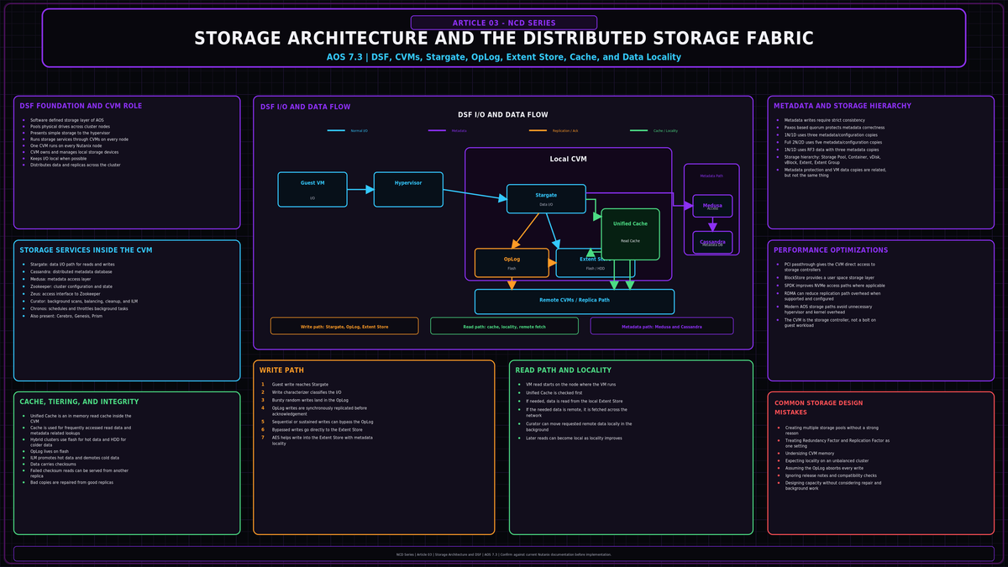Screen dimensions: 1008x567
Task: Click 'Metadata path: Medusa and Cassandra' label
Action: [662, 326]
